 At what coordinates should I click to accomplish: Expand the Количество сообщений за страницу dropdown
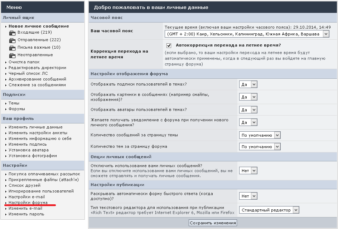pyautogui.click(x=260, y=135)
